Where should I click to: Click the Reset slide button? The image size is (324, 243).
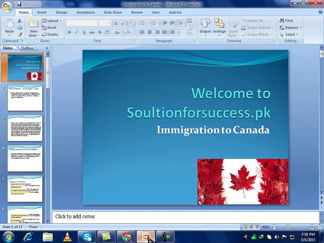[49, 27]
